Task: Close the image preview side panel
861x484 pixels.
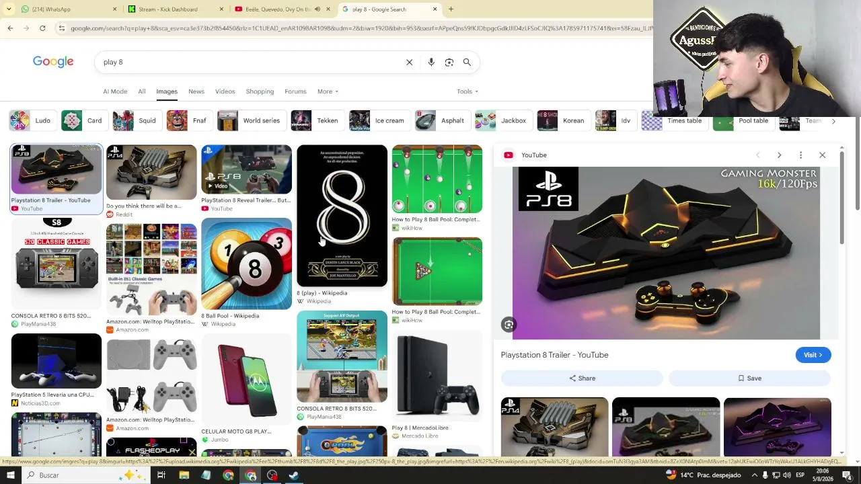Action: [x=822, y=155]
